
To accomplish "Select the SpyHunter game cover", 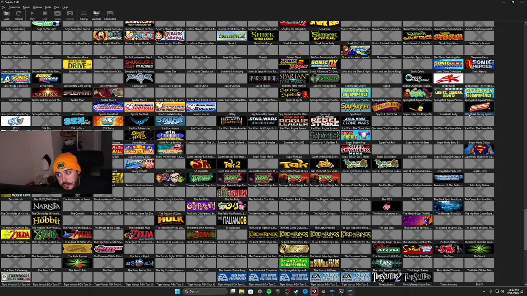I will click(355, 107).
